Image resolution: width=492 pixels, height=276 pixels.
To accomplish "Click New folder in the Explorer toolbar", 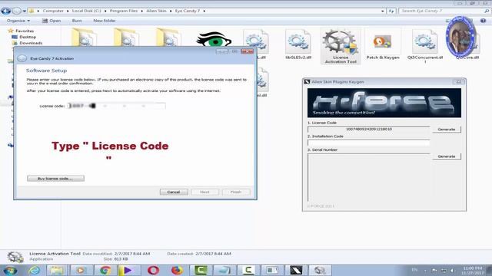I will coord(105,21).
